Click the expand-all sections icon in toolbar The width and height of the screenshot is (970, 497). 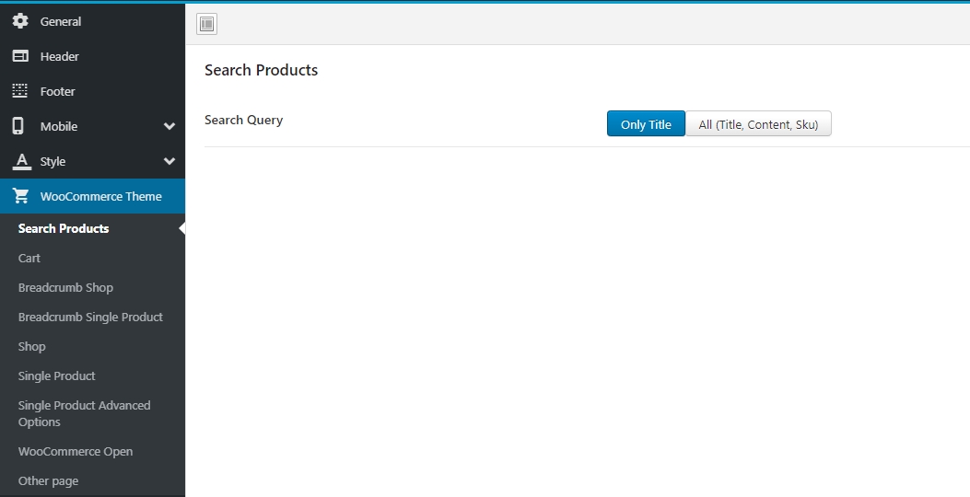tap(206, 25)
